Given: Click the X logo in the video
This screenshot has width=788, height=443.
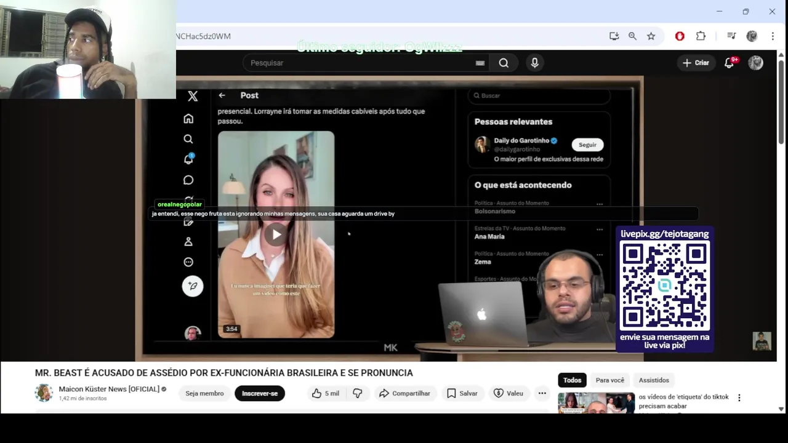Looking at the screenshot, I should pos(193,96).
